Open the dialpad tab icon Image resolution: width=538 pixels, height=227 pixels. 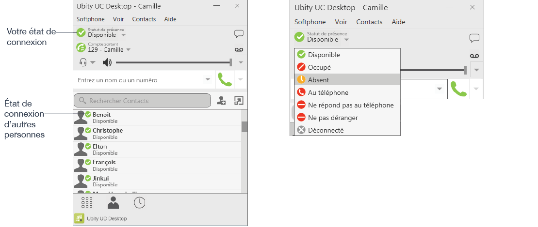point(87,203)
